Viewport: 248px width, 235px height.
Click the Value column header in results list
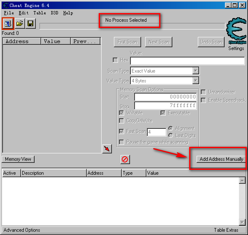pos(56,41)
